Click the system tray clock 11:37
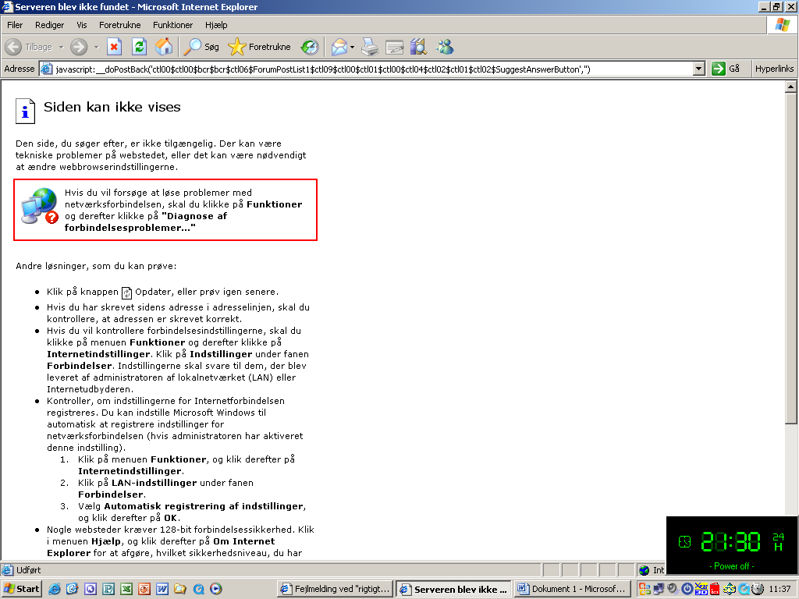 (779, 589)
